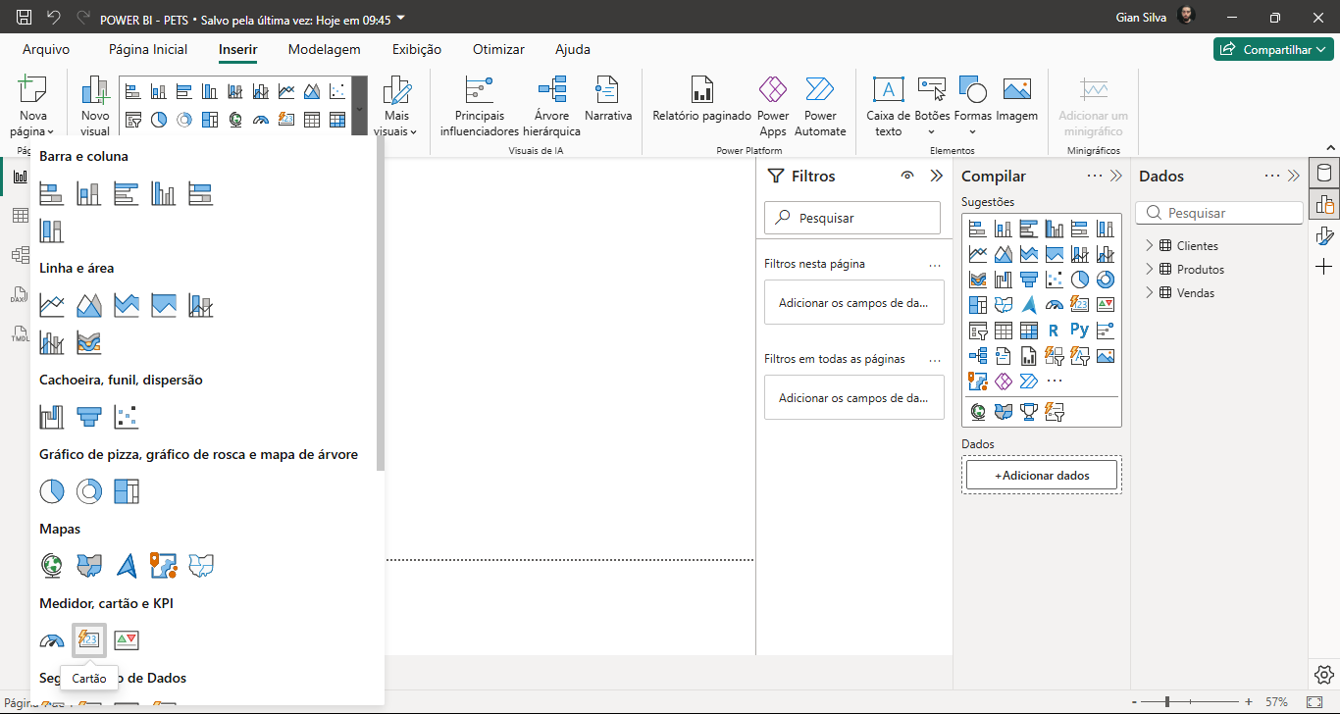
Task: Adjust the zoom slider in status bar
Action: 1167,702
